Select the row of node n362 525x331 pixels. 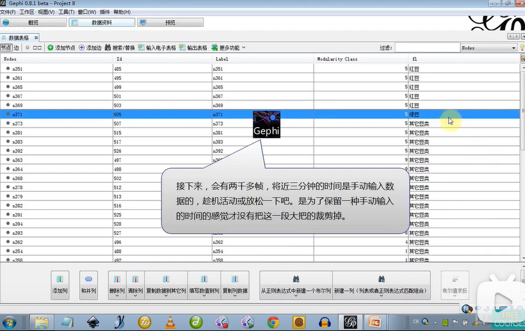260,242
